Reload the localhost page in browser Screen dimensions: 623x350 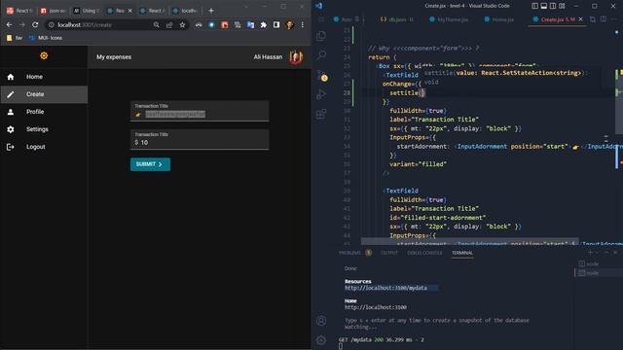tap(35, 24)
